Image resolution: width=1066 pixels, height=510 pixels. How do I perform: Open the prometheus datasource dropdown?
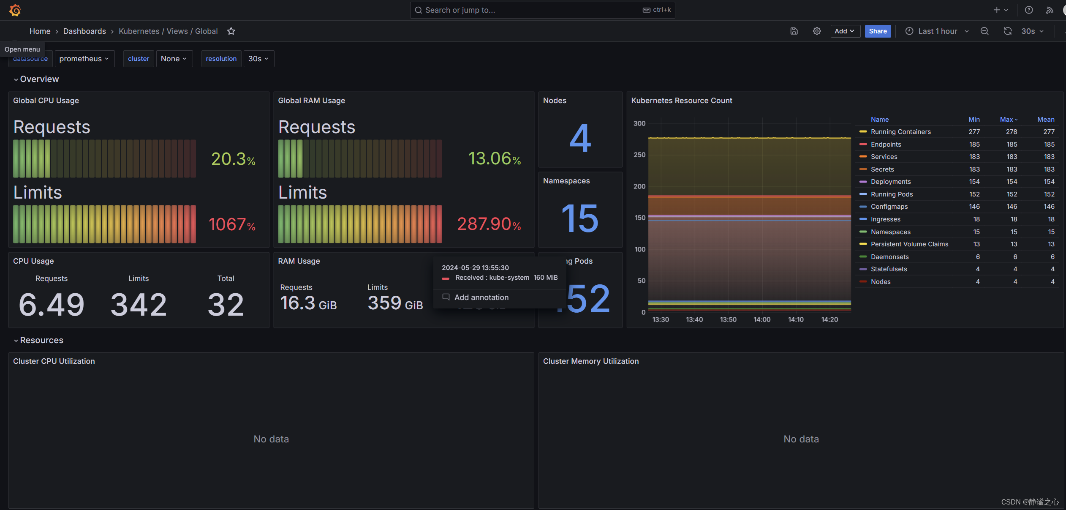[x=84, y=59]
